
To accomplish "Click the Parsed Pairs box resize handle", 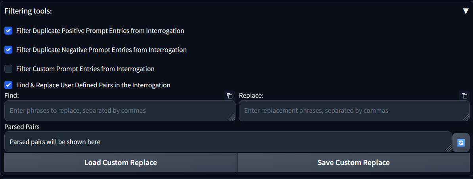I will coord(448,148).
